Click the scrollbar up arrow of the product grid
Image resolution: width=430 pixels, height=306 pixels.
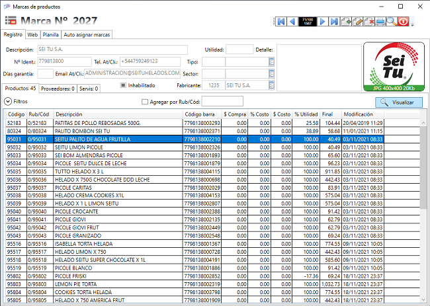[423, 123]
